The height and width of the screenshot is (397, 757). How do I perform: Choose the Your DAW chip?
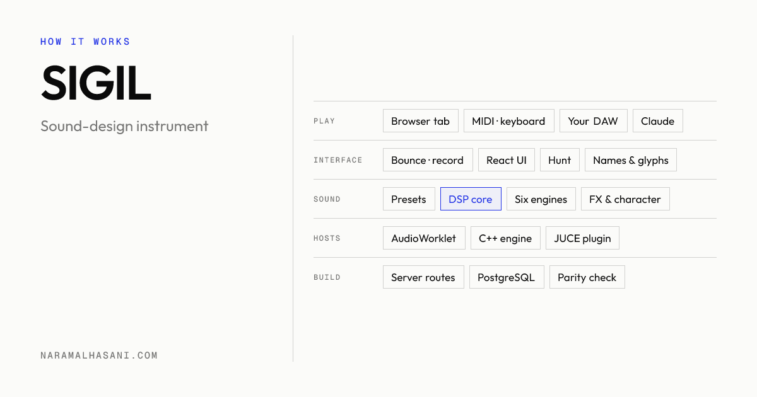click(x=593, y=121)
